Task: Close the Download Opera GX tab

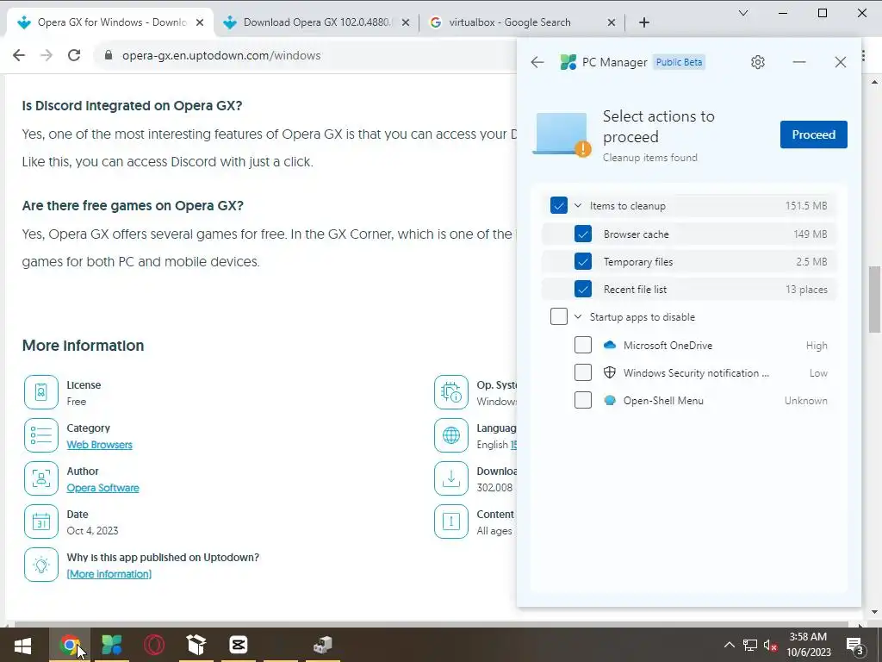Action: click(x=406, y=22)
